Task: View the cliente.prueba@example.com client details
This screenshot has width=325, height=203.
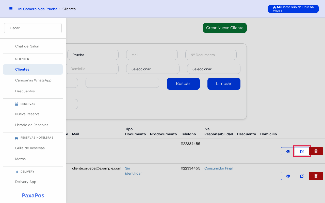Action: click(x=288, y=176)
